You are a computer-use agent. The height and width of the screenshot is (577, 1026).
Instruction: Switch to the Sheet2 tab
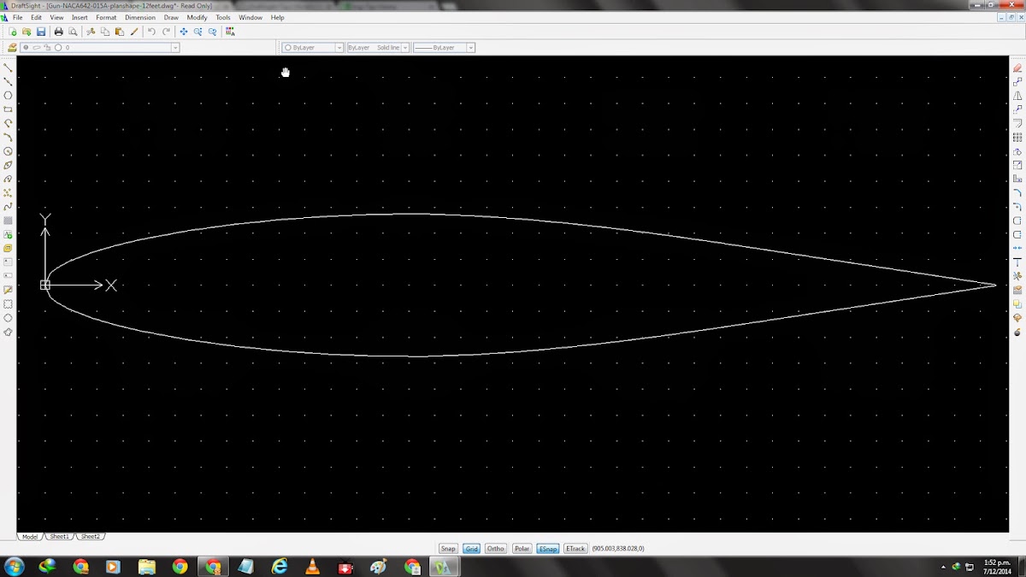91,537
